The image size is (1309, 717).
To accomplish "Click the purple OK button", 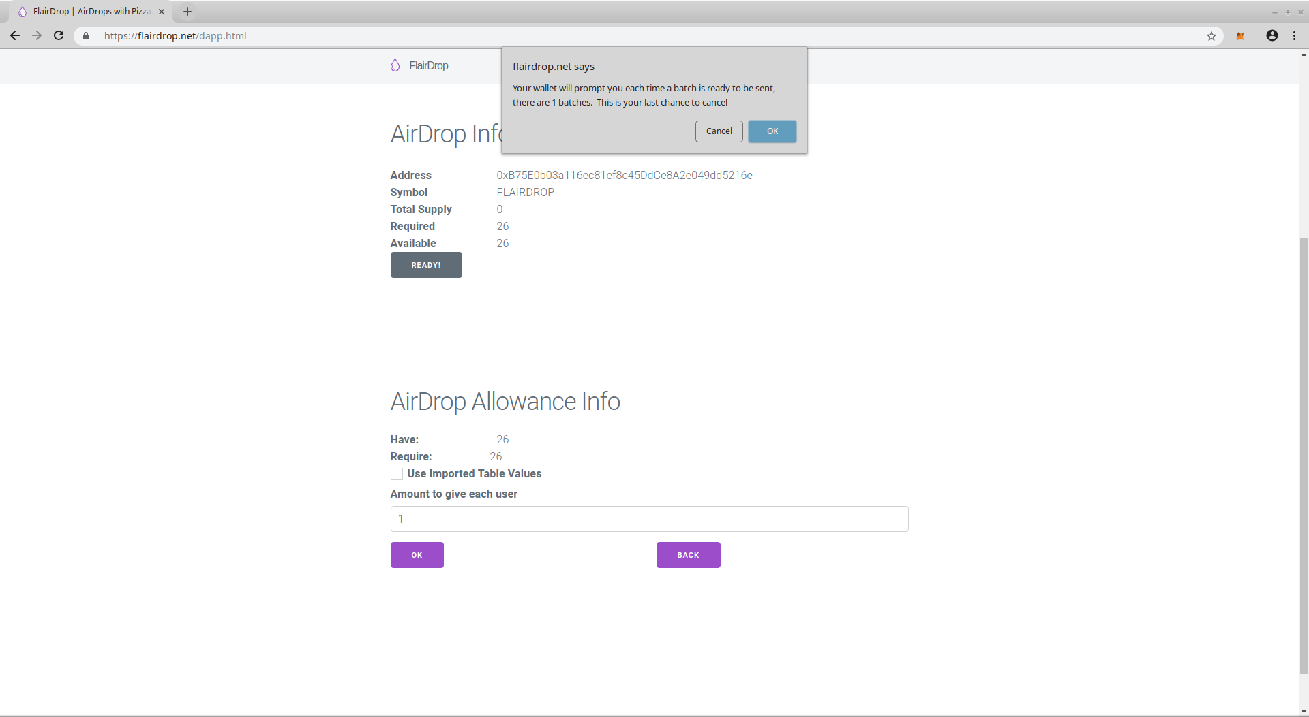I will coord(417,555).
